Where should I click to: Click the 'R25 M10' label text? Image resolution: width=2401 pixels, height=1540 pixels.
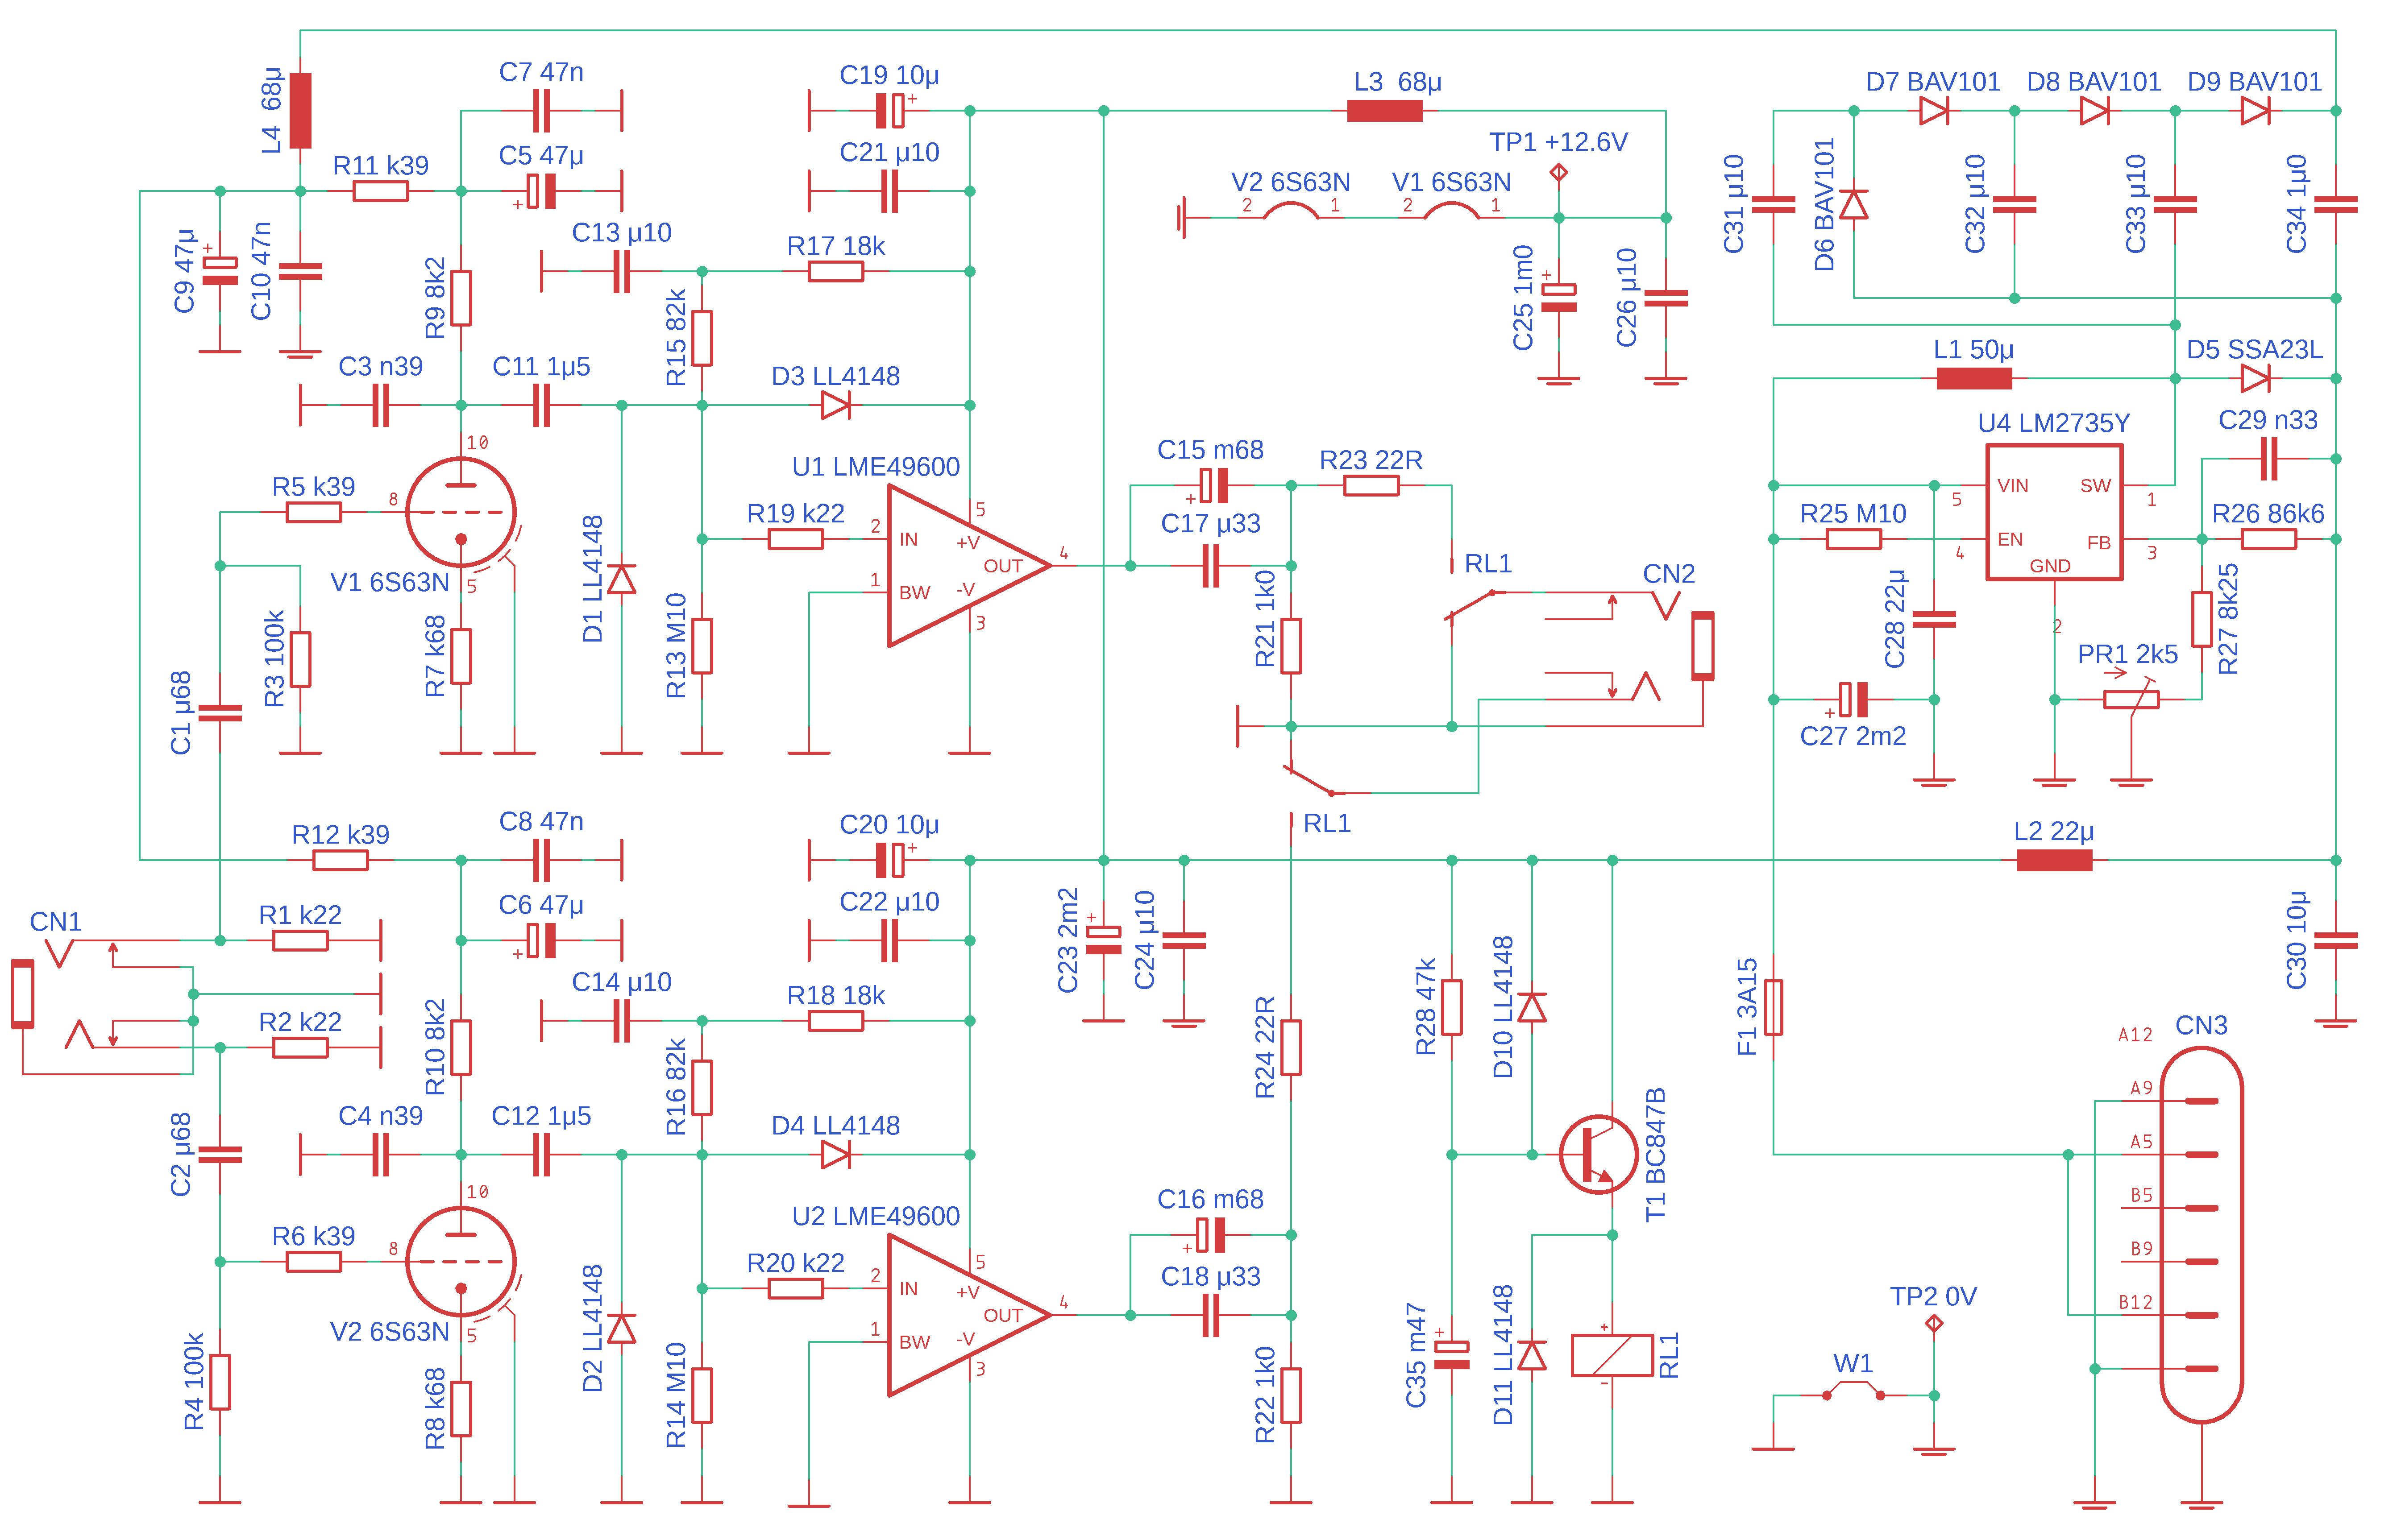click(1853, 514)
